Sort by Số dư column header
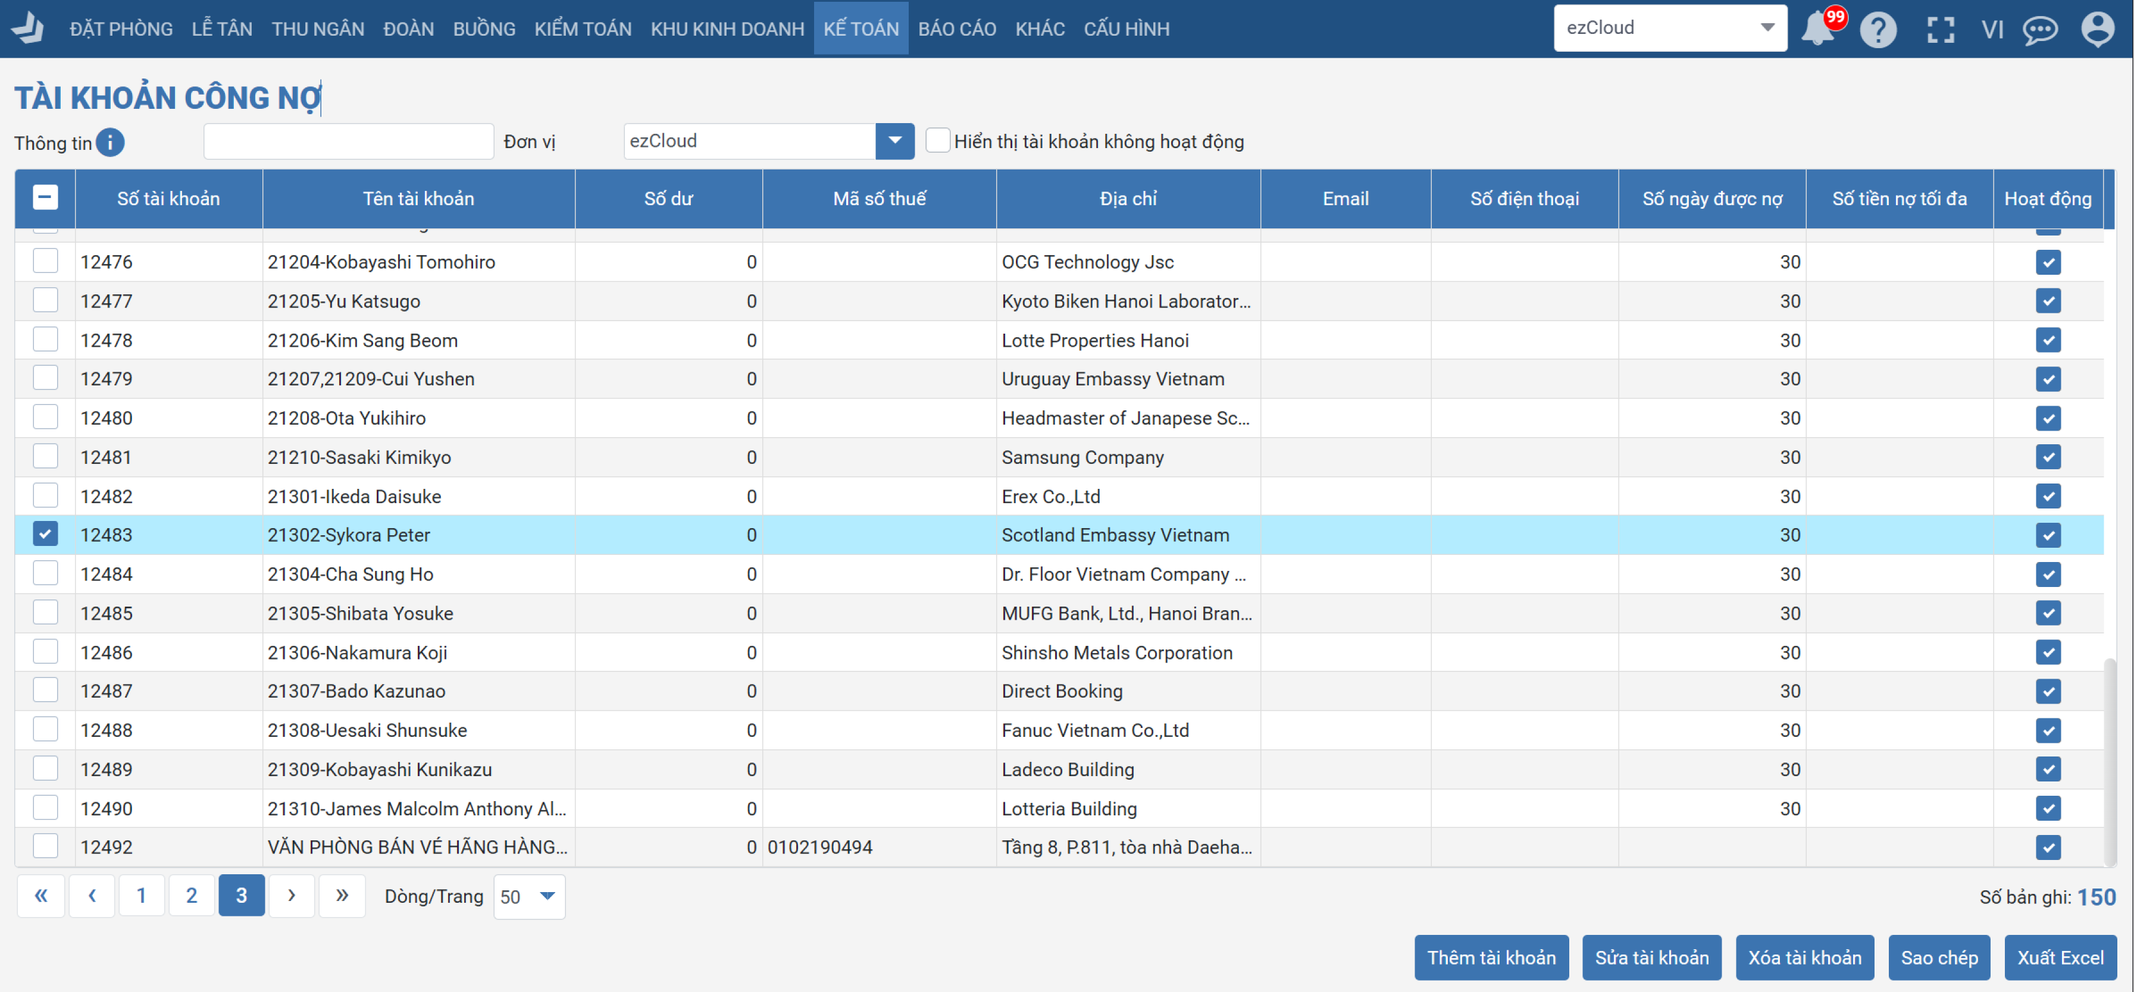The height and width of the screenshot is (992, 2134). coord(668,199)
